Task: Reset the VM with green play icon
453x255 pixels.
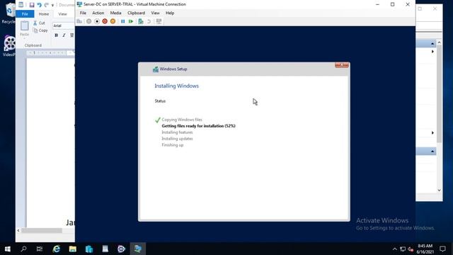Action: [x=131, y=21]
